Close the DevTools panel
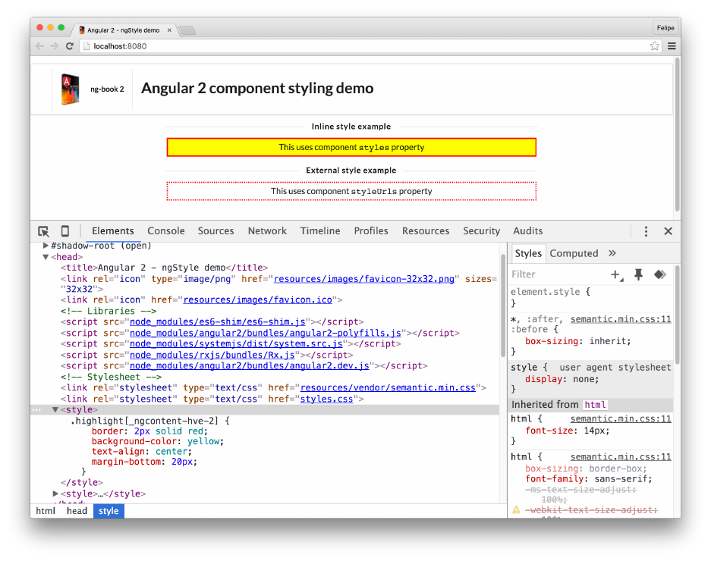711x561 pixels. tap(668, 231)
